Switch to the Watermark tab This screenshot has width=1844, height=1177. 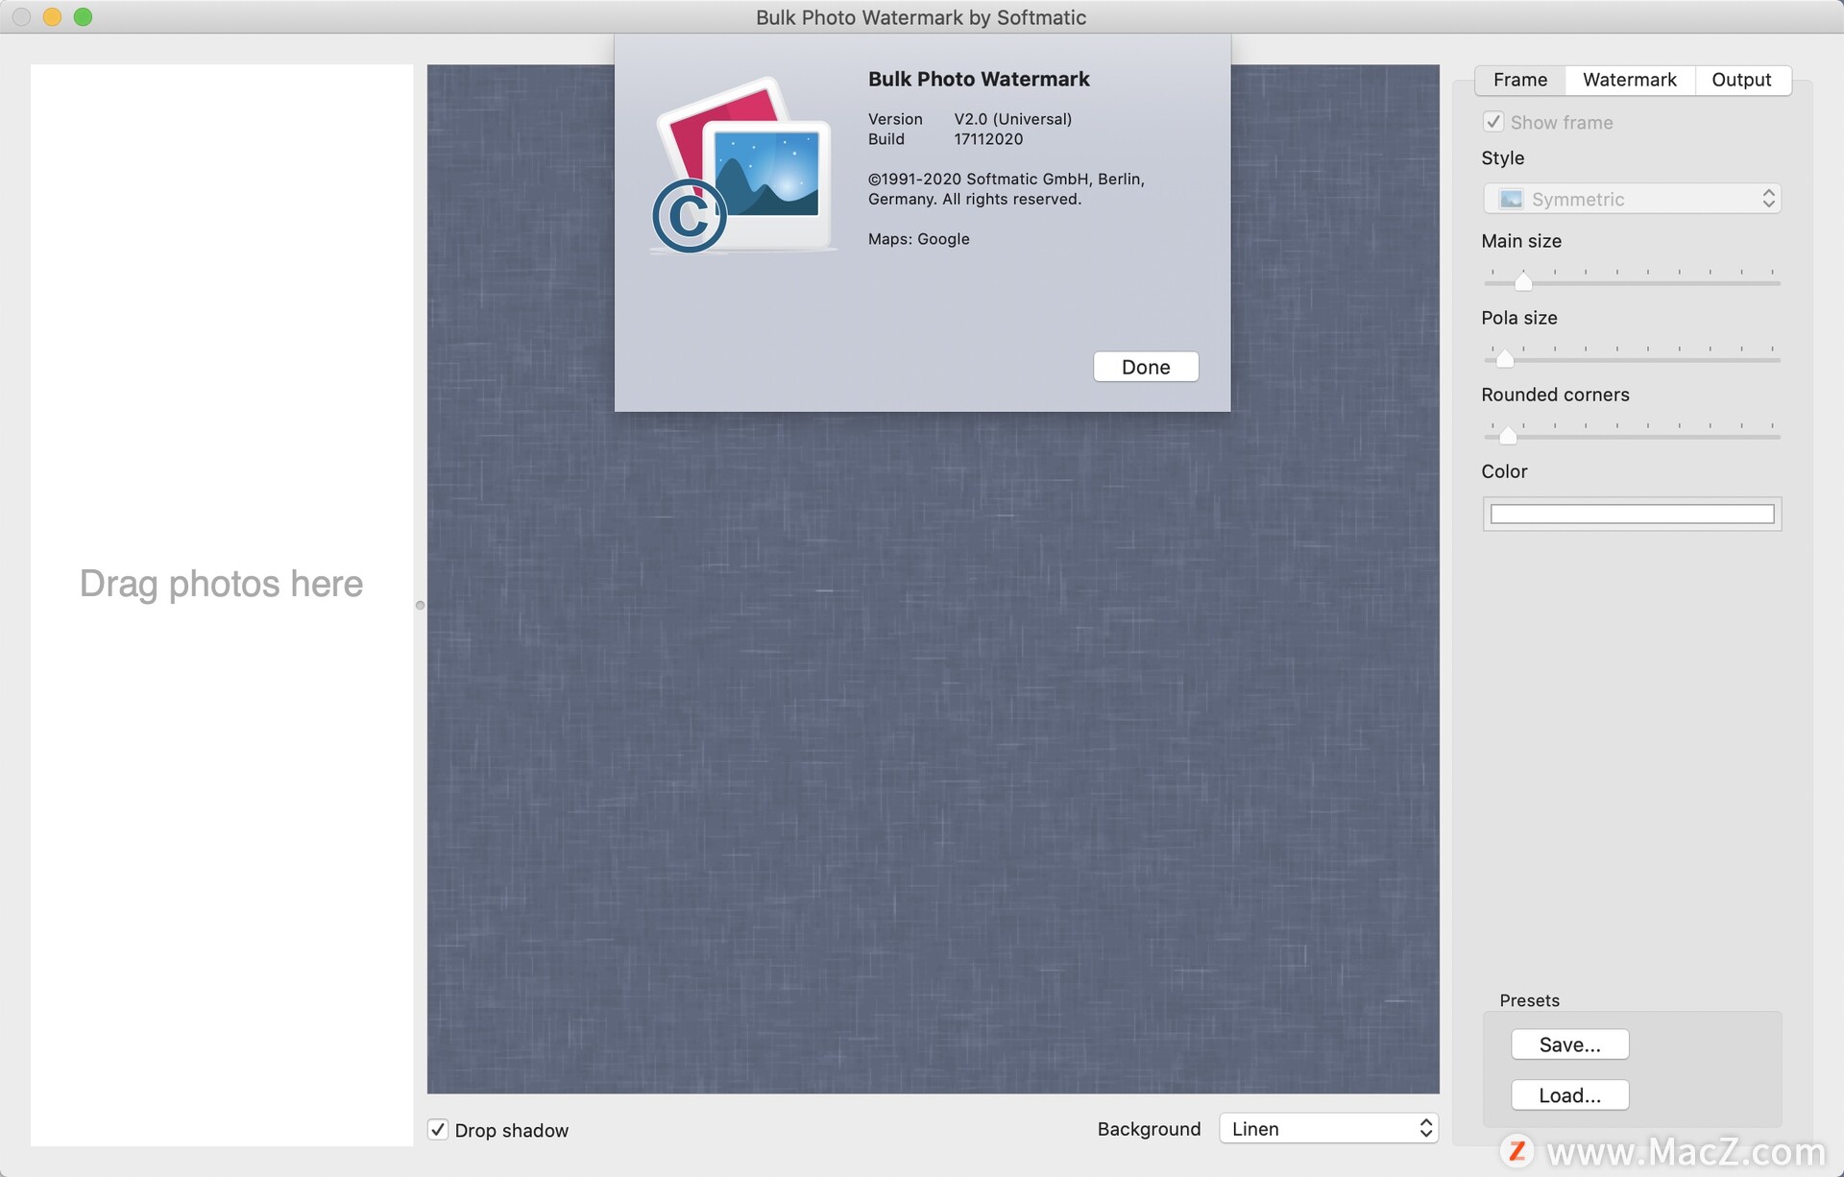1630,80
